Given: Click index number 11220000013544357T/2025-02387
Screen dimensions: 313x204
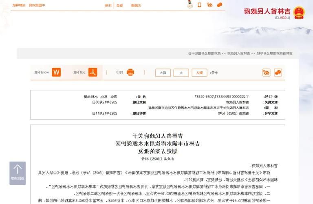Looking at the screenshot, I should (x=222, y=97).
